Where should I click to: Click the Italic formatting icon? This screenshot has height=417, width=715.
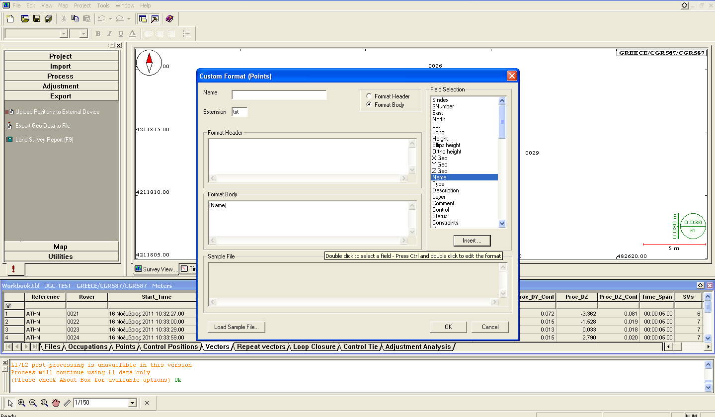click(x=109, y=34)
